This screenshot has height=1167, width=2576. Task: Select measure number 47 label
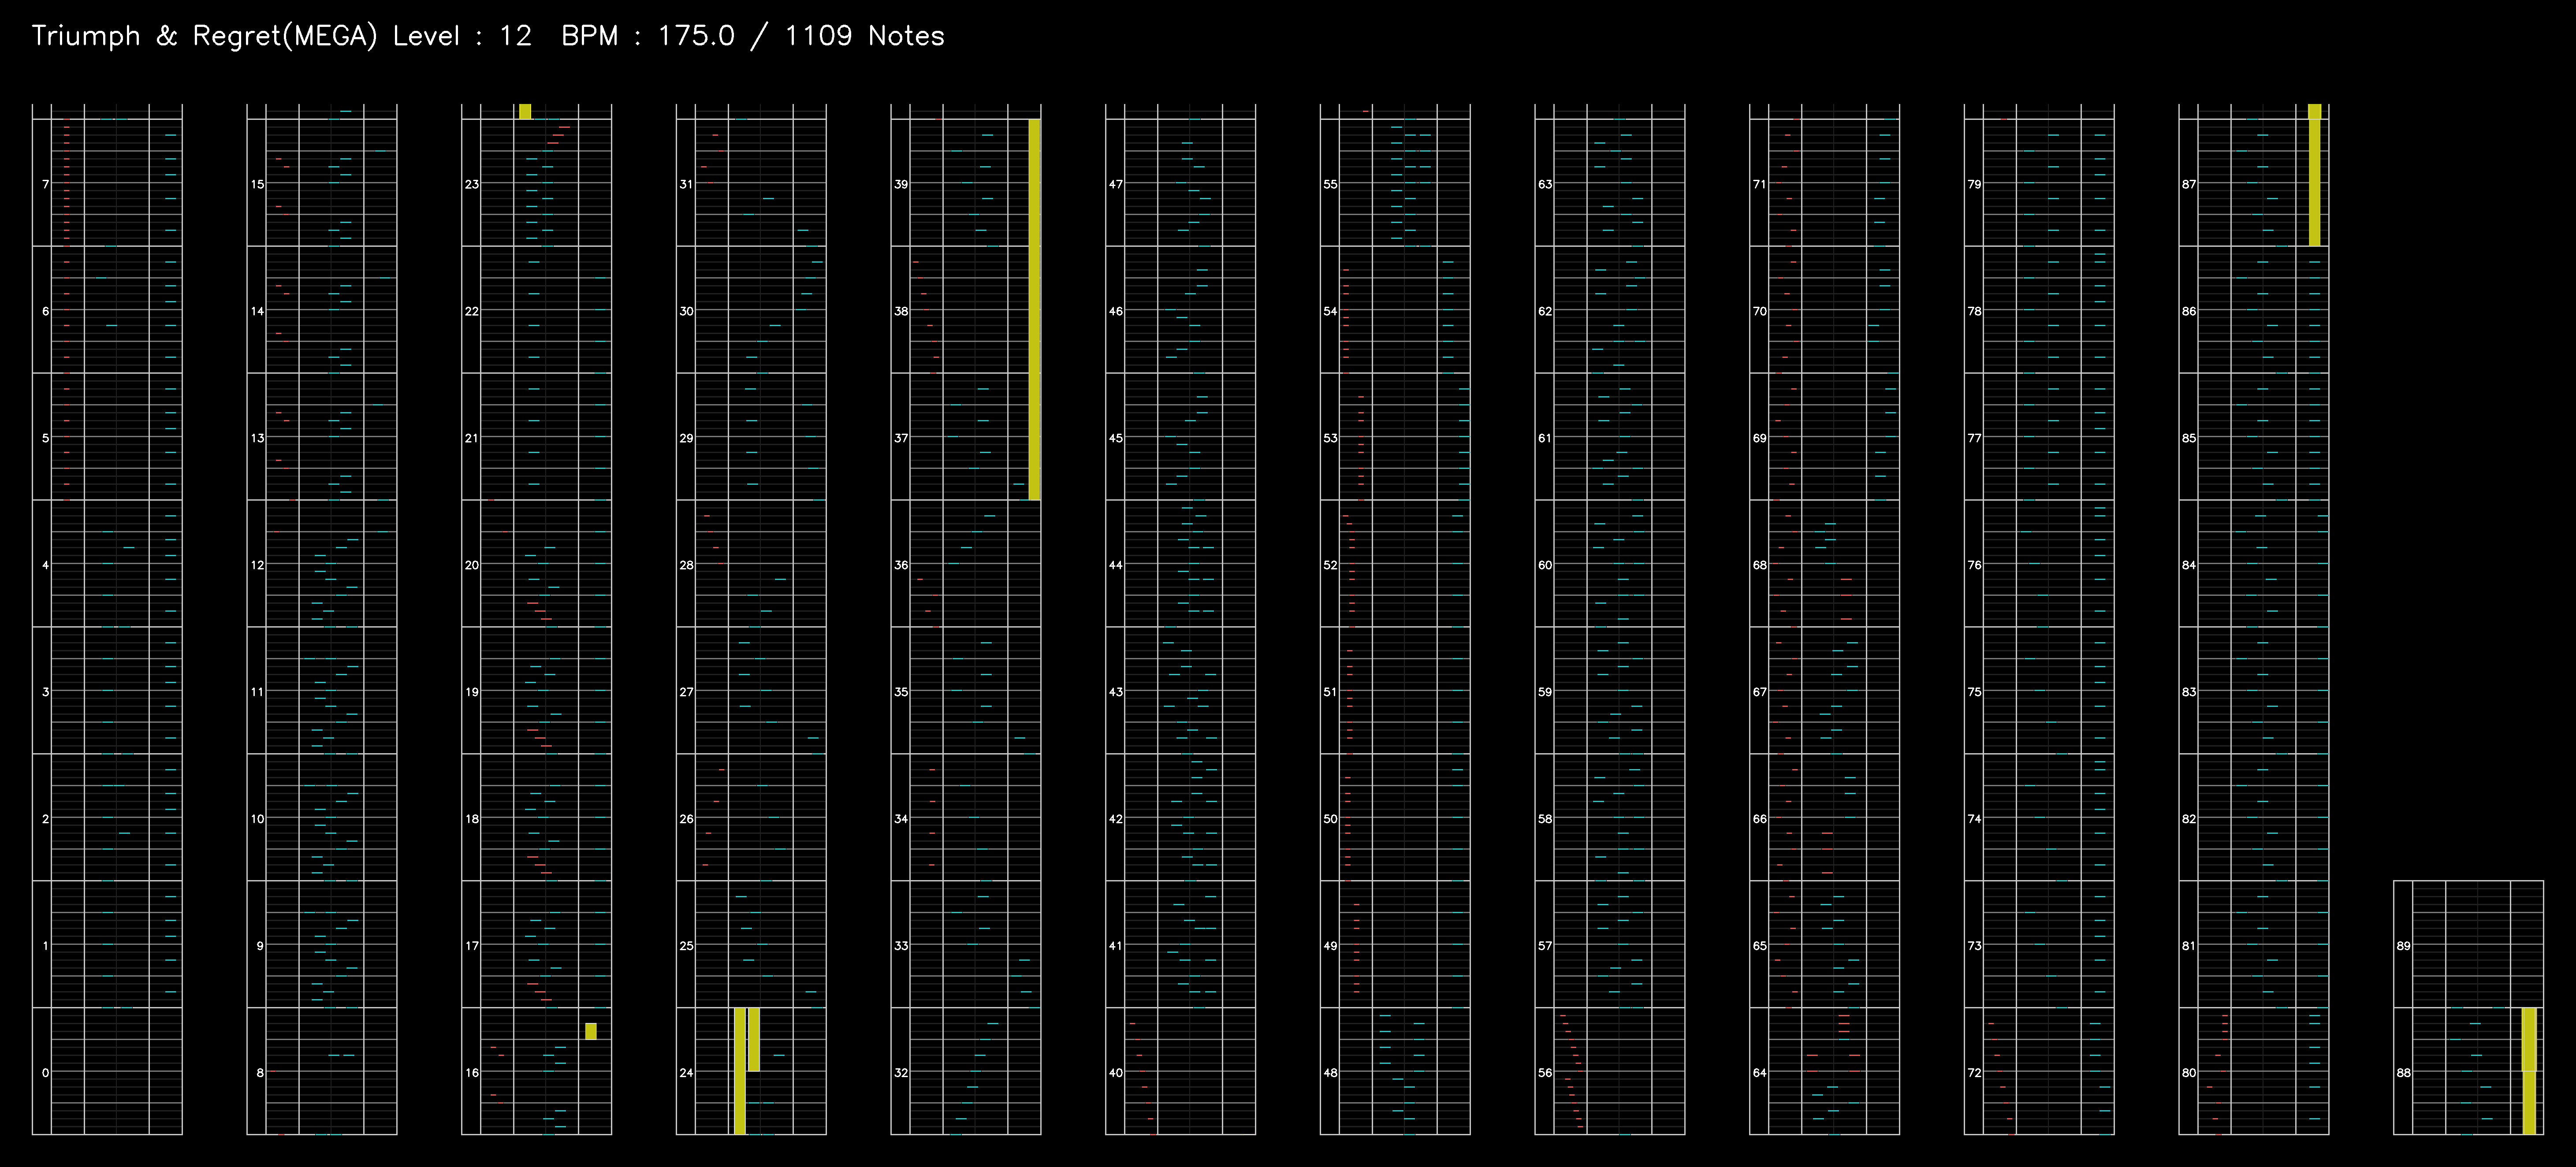[1116, 184]
